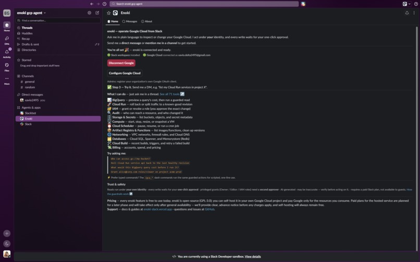Viewport: 420px width, 262px height.
Task: Open Files in the left rail
Action: (x=7, y=67)
